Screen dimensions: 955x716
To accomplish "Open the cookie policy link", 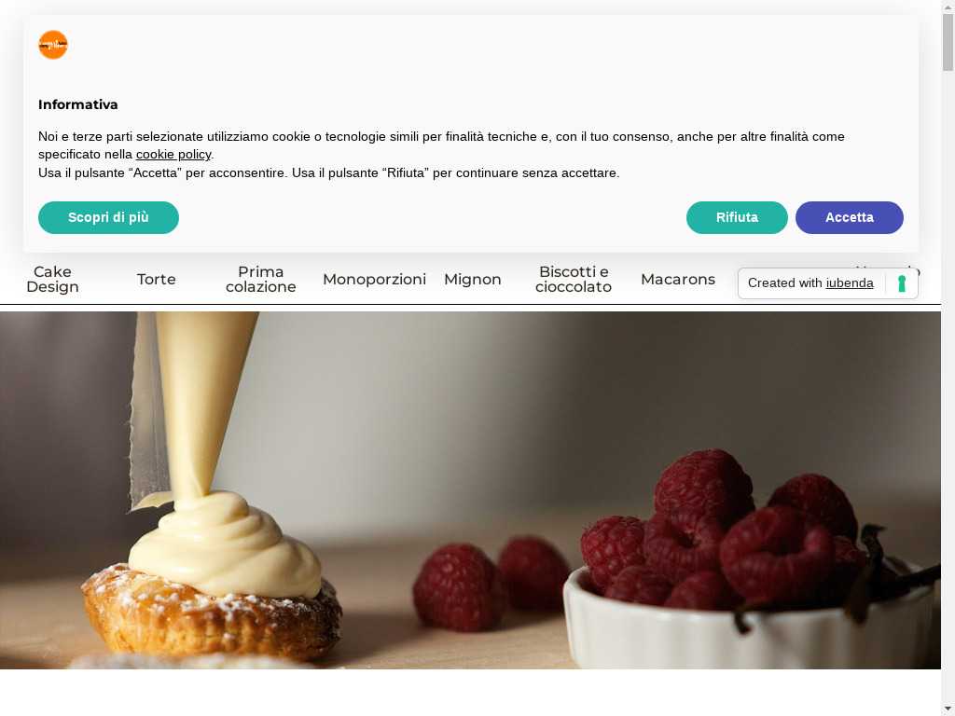I will tap(173, 155).
